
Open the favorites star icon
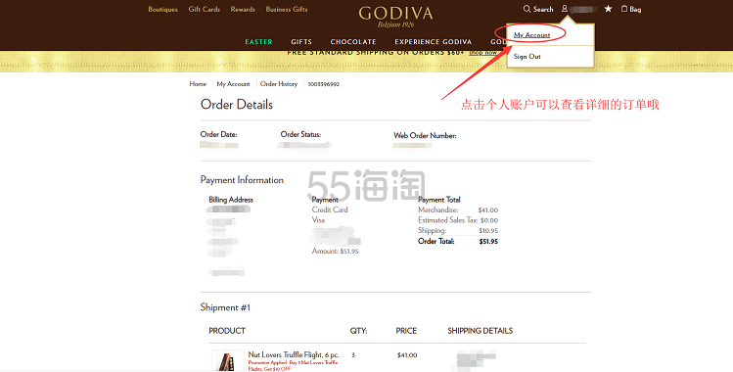click(608, 9)
